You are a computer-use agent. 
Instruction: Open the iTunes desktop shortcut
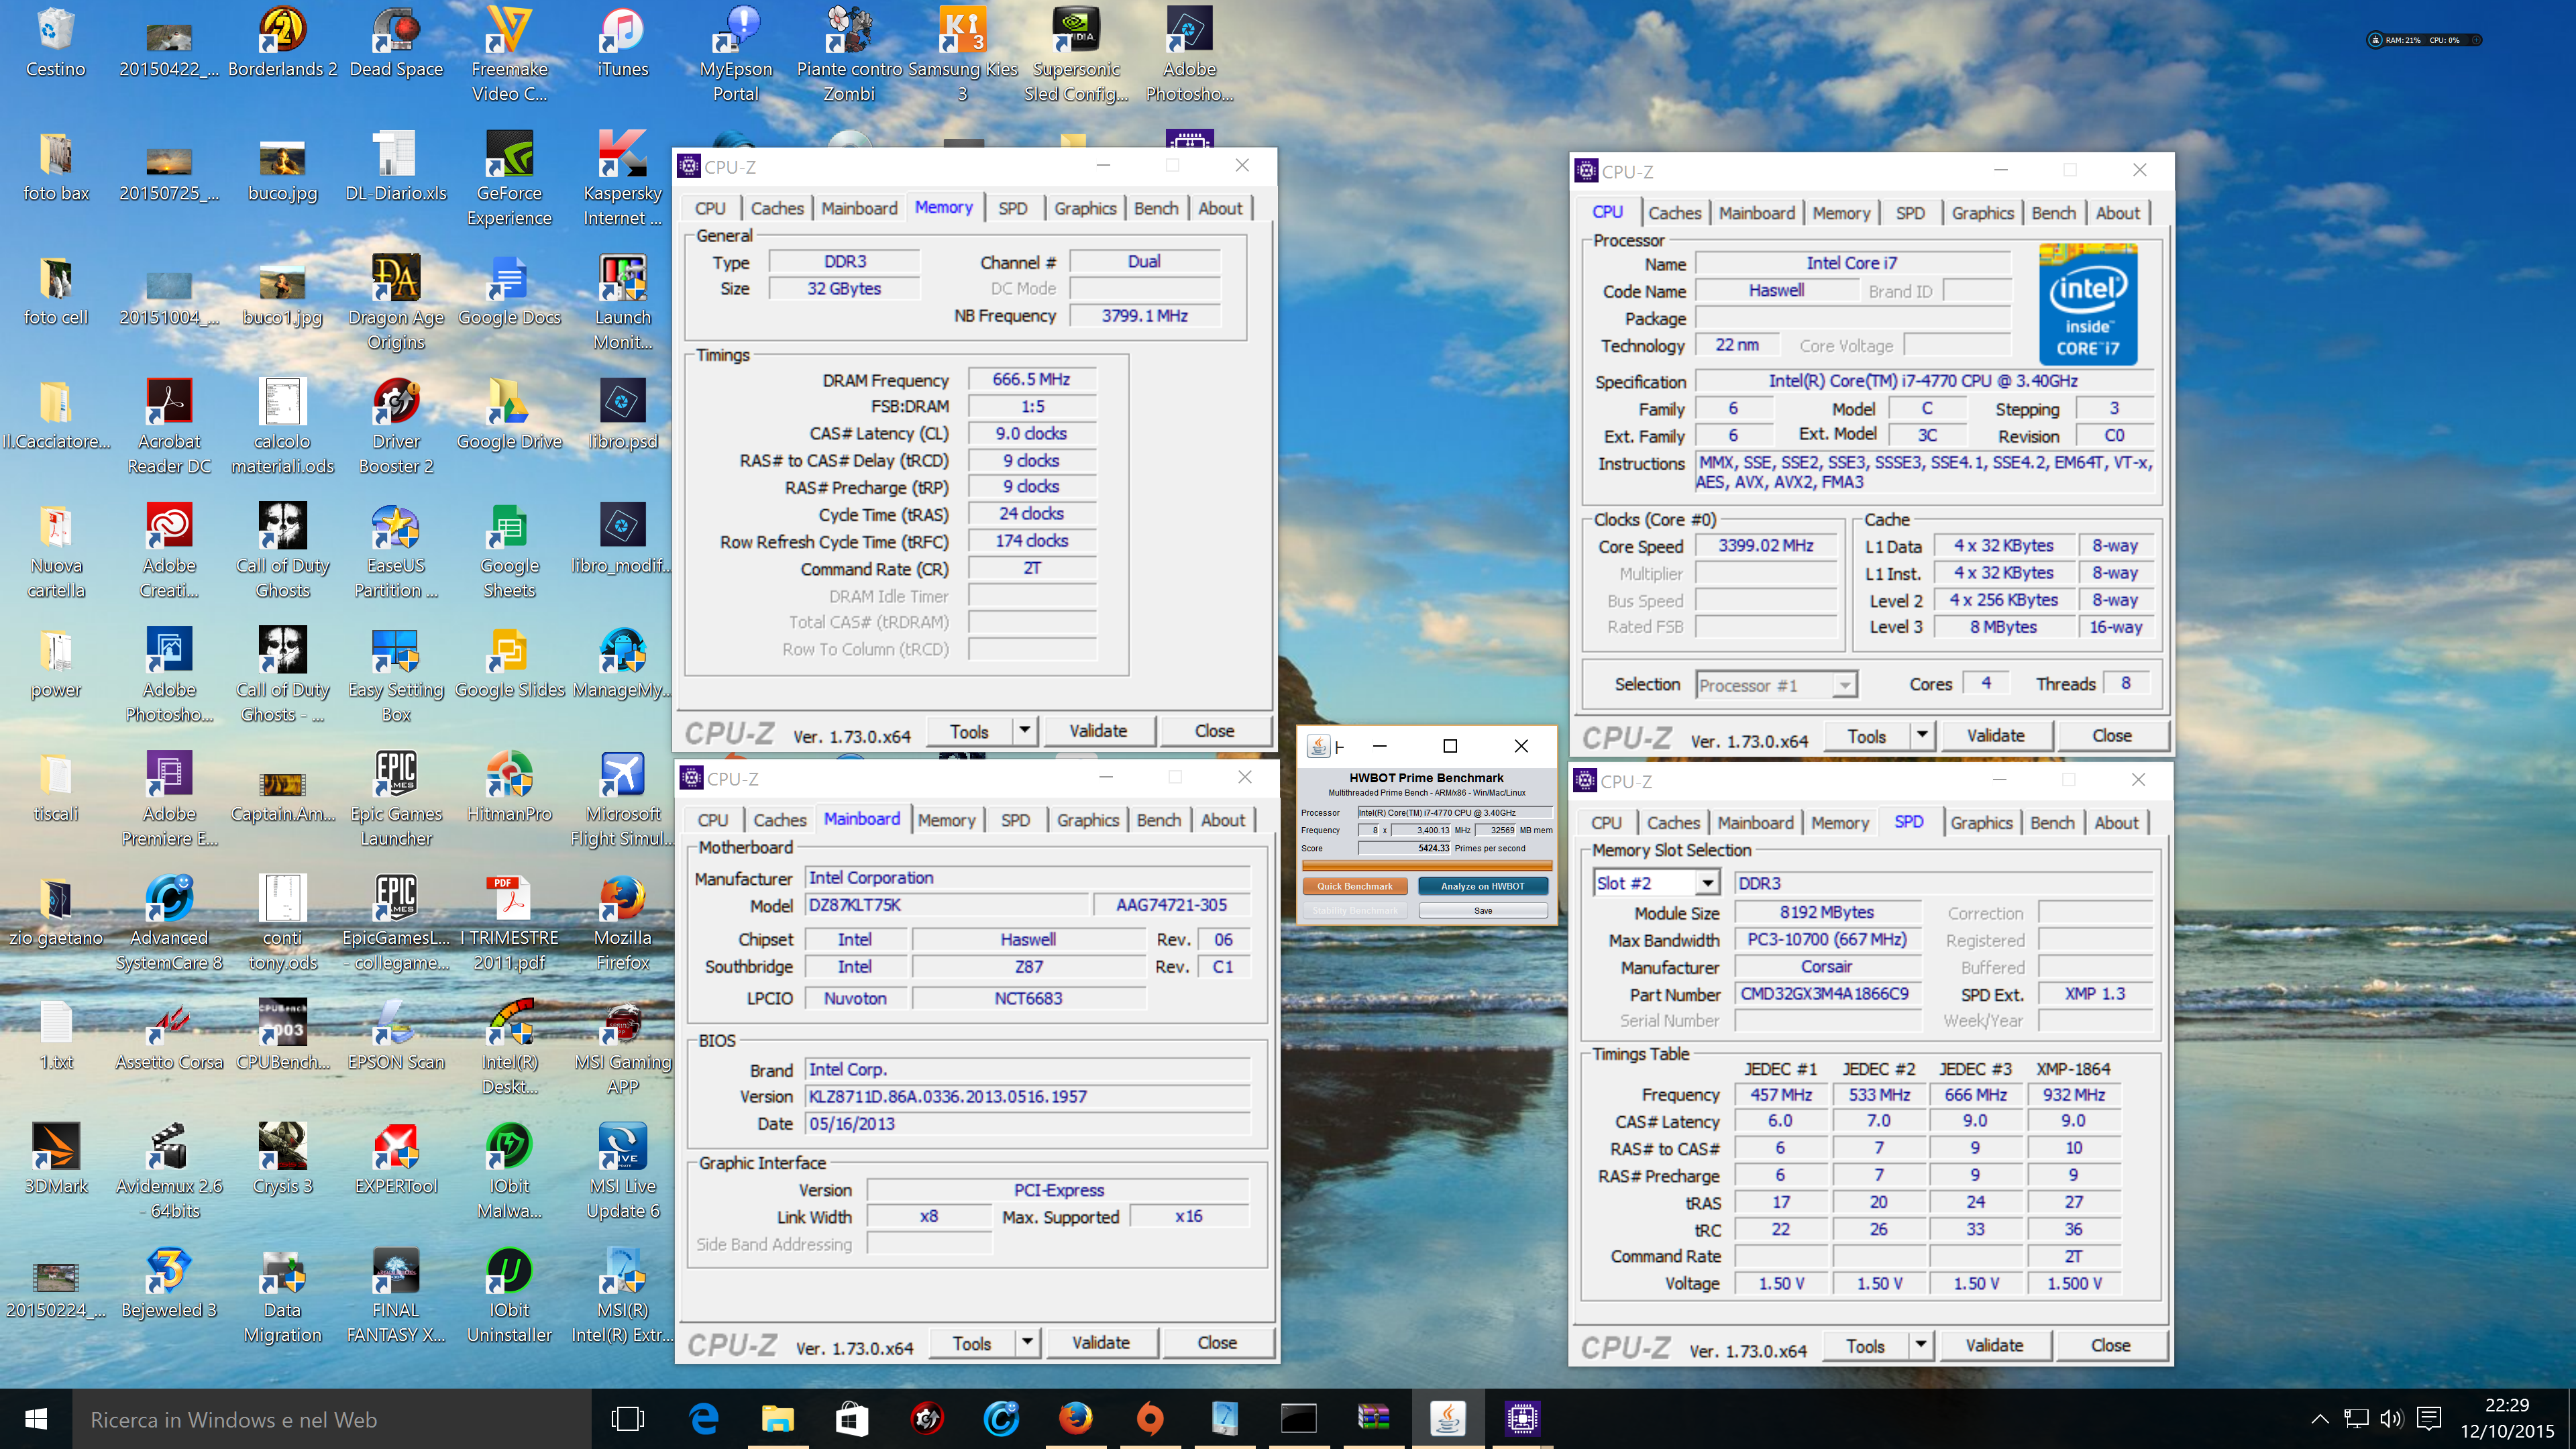coord(622,43)
